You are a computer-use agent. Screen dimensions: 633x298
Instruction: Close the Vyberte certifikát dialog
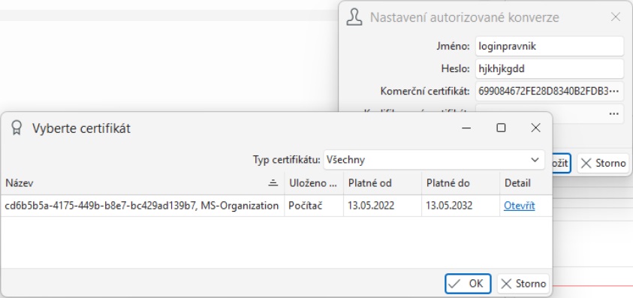point(535,128)
